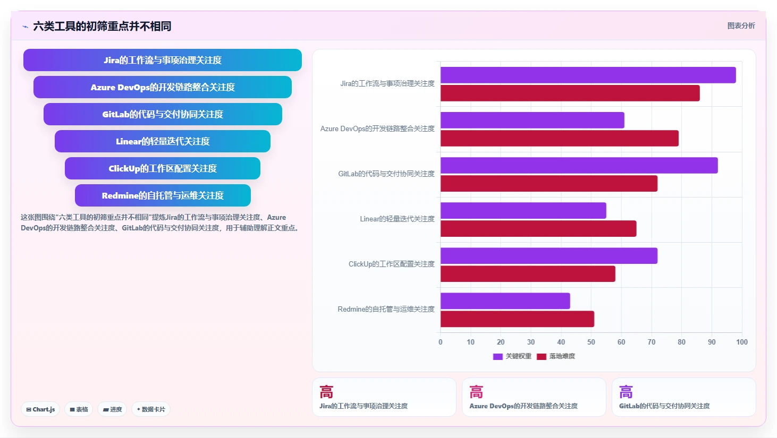Click the red bar for GitLab
The height and width of the screenshot is (438, 777).
pyautogui.click(x=549, y=183)
